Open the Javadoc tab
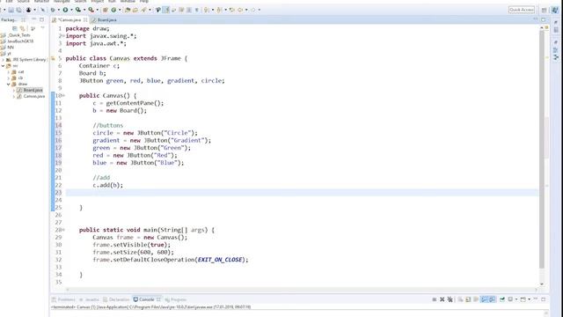Screen dimensions: 563x317 click(89, 299)
